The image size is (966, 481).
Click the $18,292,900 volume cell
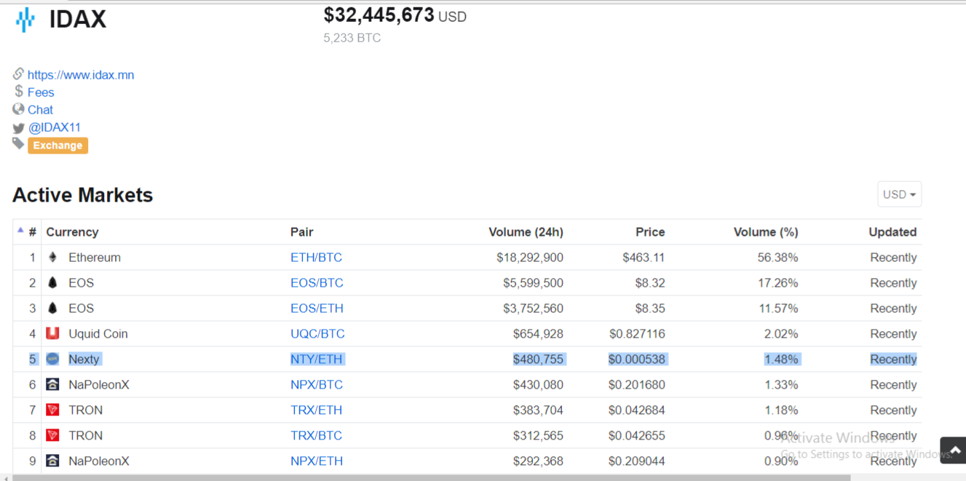(x=530, y=258)
